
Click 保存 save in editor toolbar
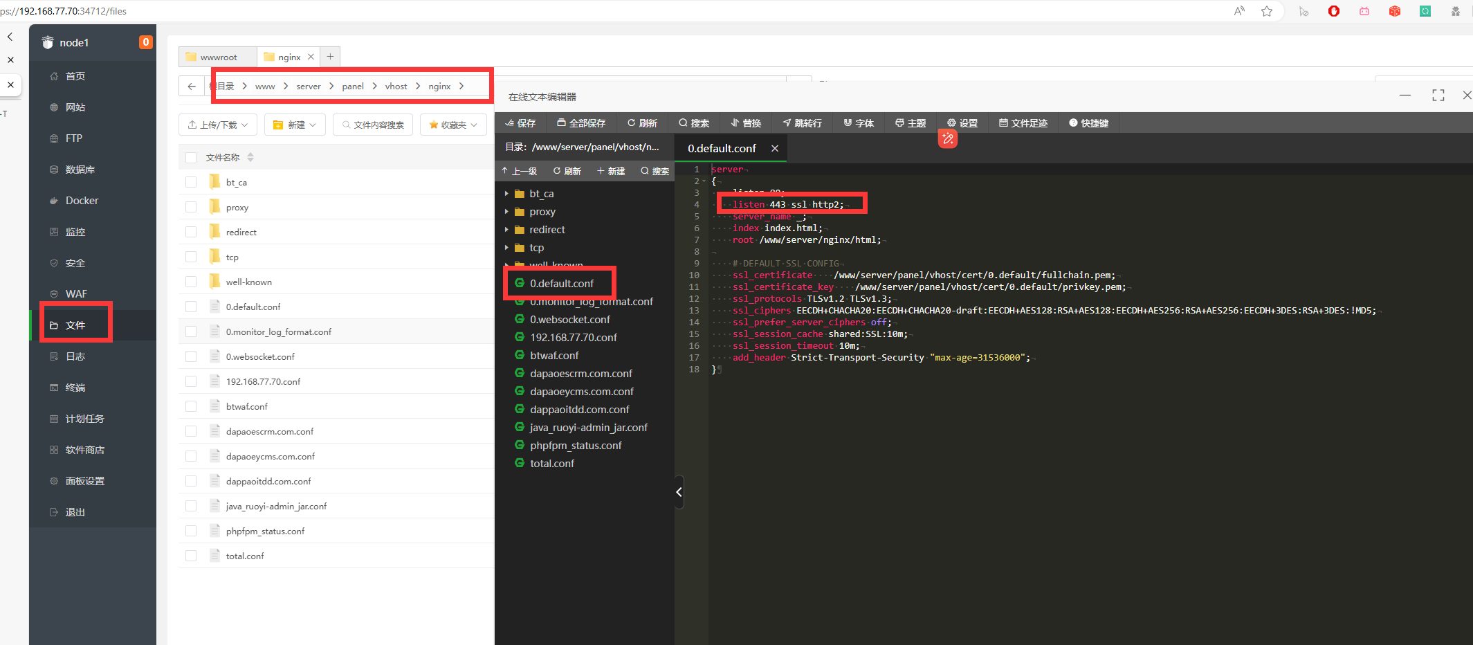pyautogui.click(x=520, y=123)
